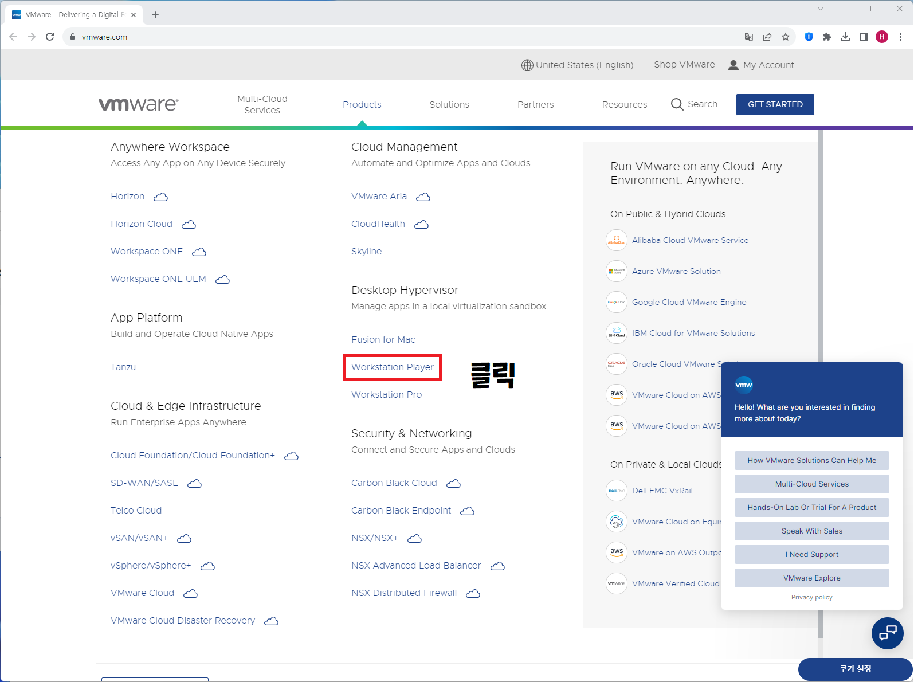Click the IBM Cloud logo icon
Viewport: 914px width, 682px height.
[x=617, y=333]
